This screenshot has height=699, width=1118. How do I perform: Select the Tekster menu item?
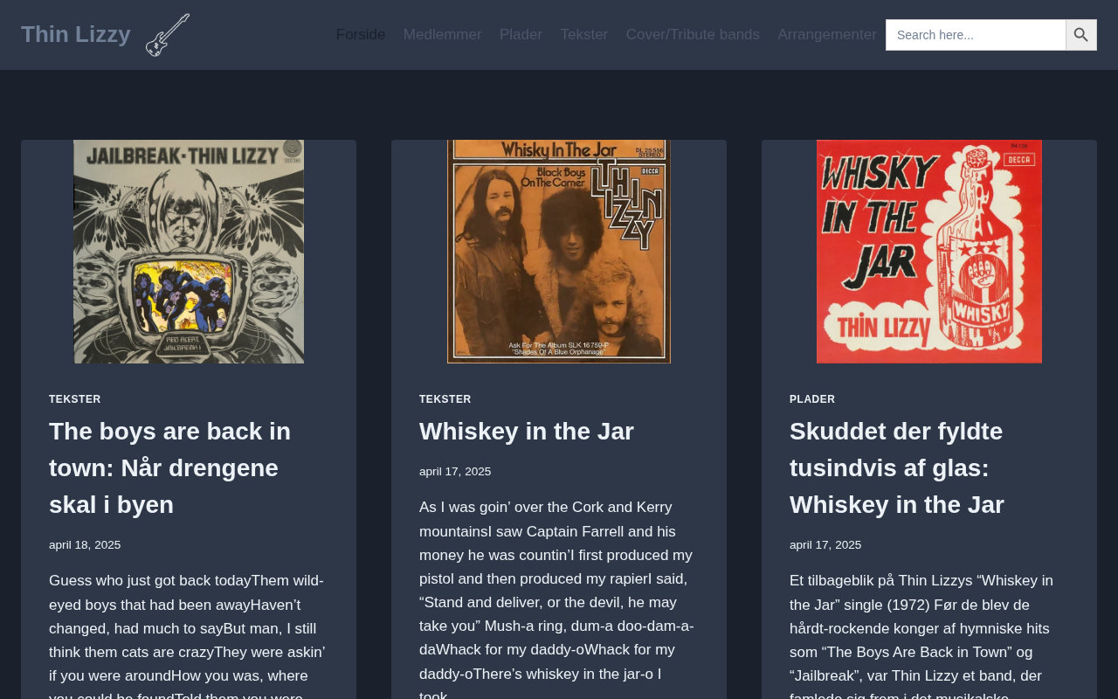[584, 35]
